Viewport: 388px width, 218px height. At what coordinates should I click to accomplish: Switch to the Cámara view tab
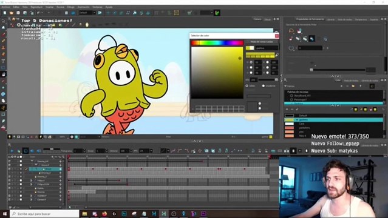pyautogui.click(x=257, y=19)
